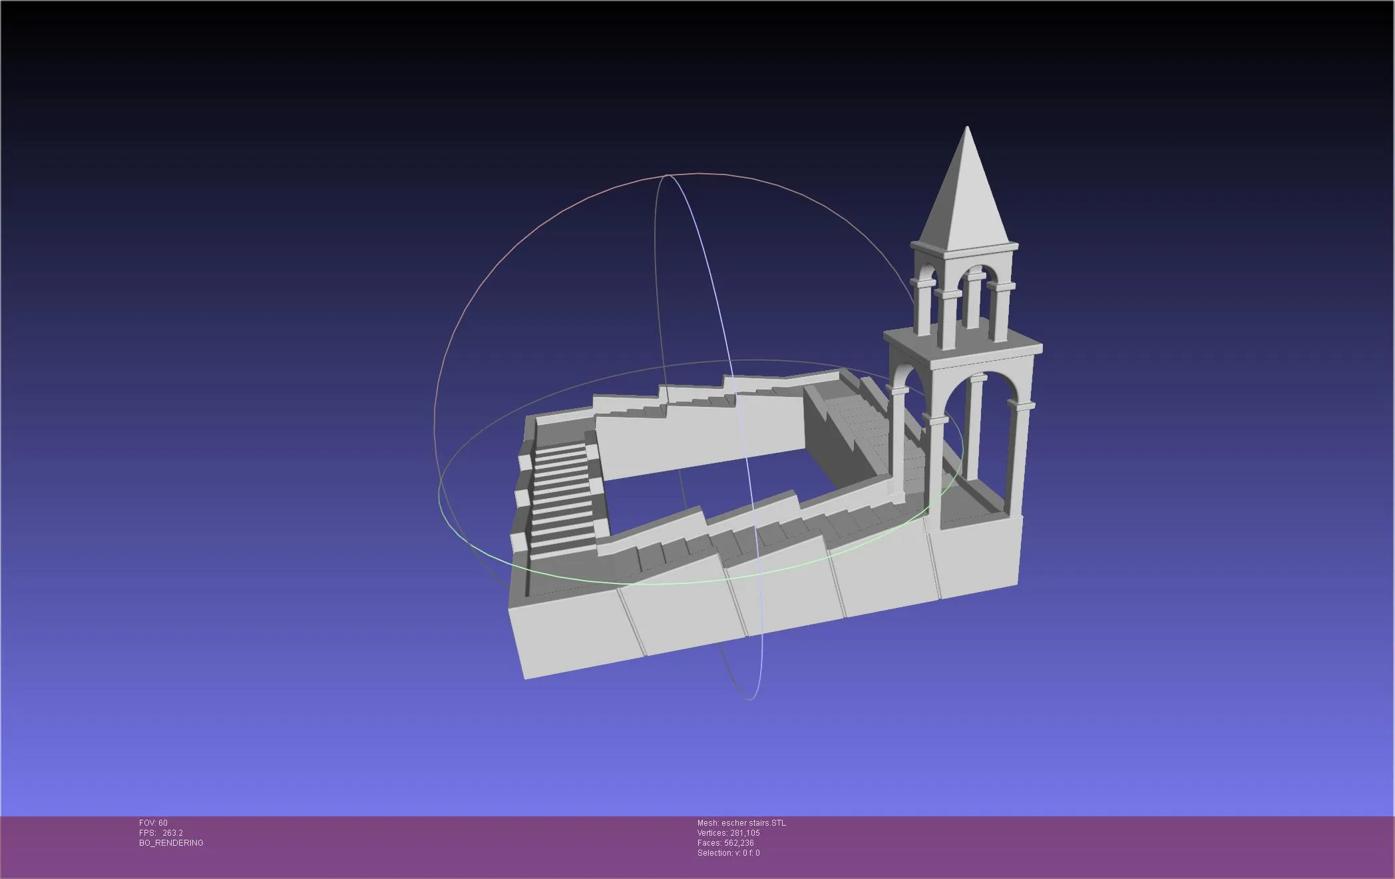Click the 'Selection: v: 0 f: 0' text
Screen dimensions: 1395x879
pyautogui.click(x=728, y=853)
